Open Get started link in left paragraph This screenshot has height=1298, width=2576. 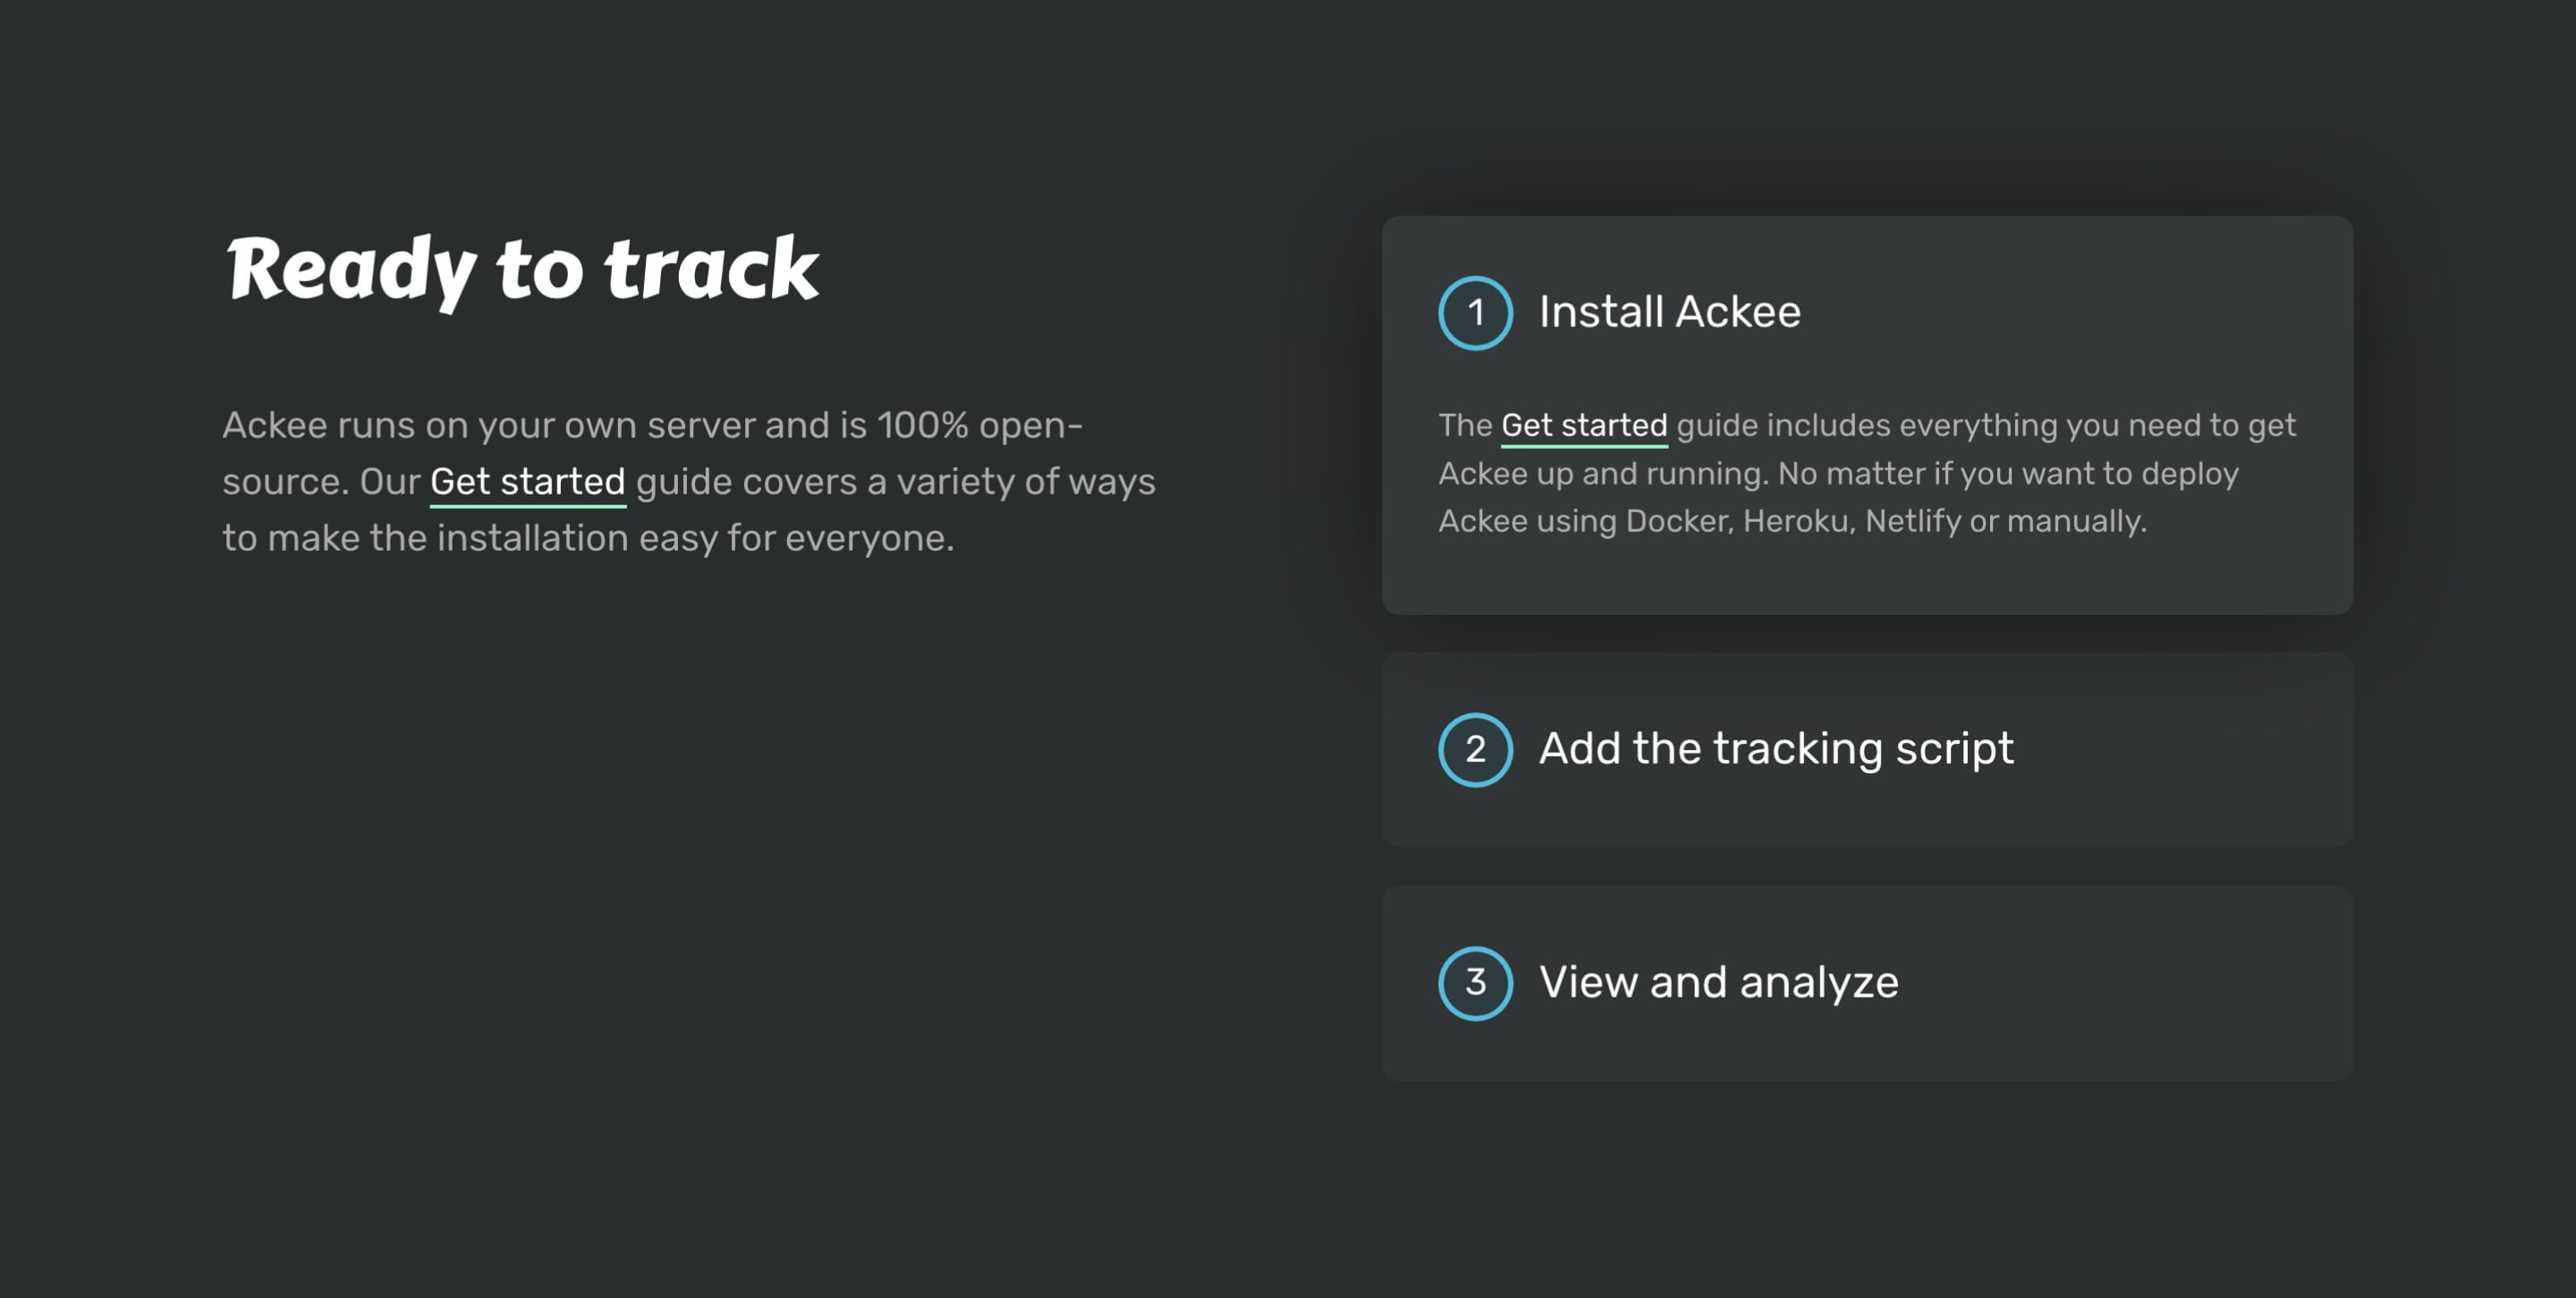527,482
